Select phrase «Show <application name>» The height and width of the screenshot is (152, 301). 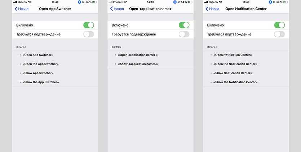pos(138,64)
